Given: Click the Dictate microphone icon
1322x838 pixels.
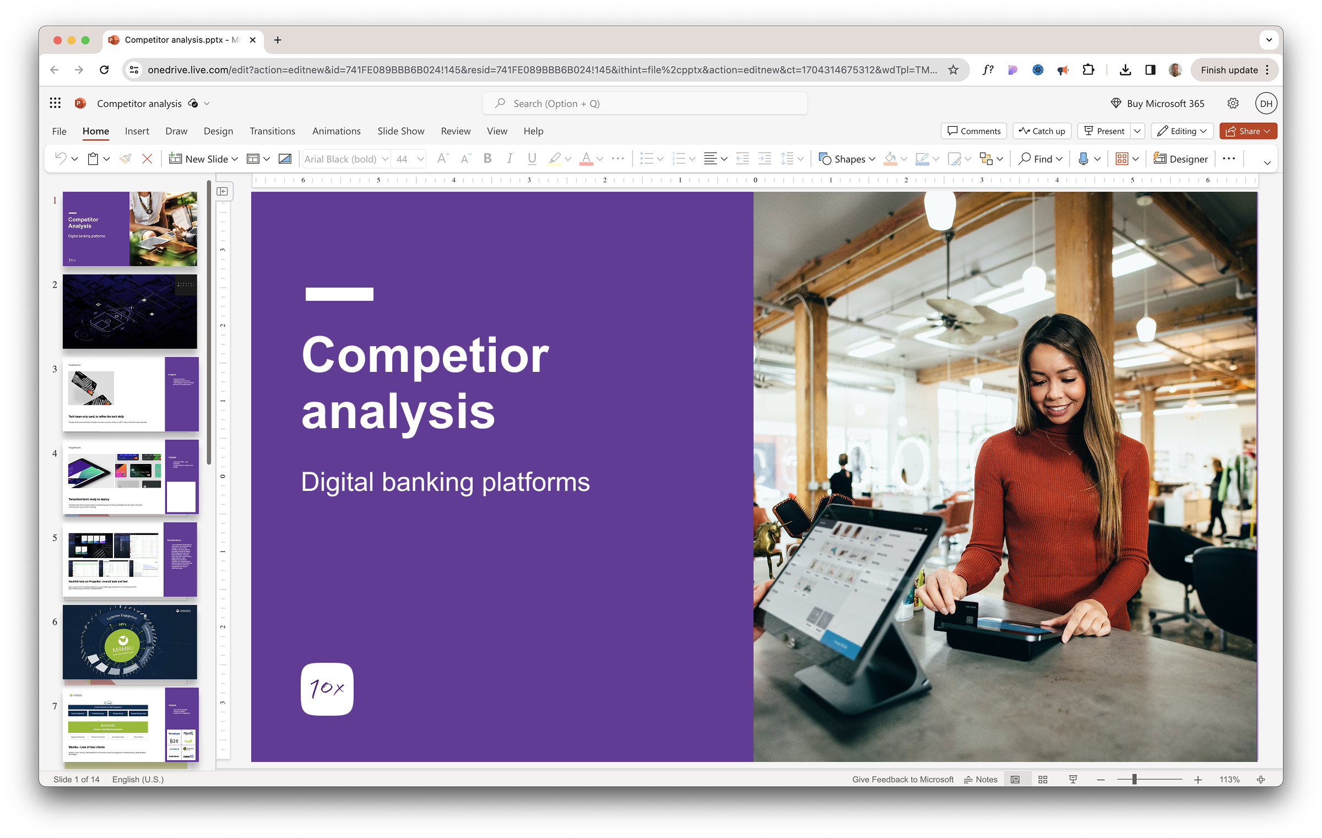Looking at the screenshot, I should (x=1083, y=159).
